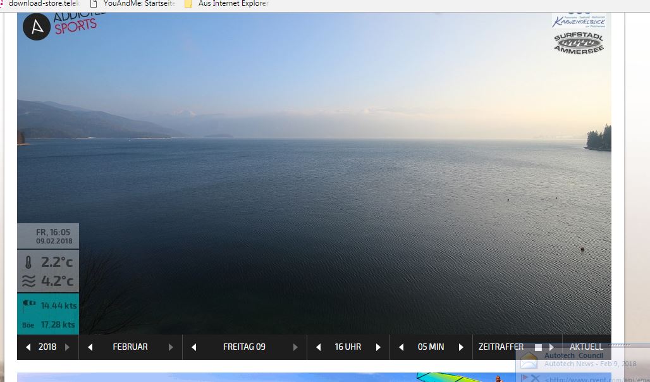
Task: Click the FREITAG 09 day label
Action: (x=244, y=347)
